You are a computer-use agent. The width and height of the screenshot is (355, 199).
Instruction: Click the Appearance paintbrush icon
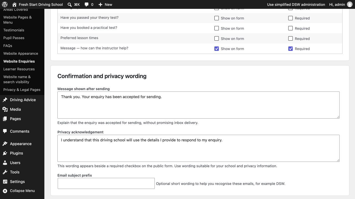click(5, 144)
